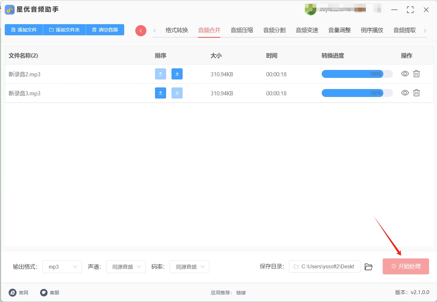
Task: Preview 新录音2.mp3 with the eye icon
Action: coord(405,74)
